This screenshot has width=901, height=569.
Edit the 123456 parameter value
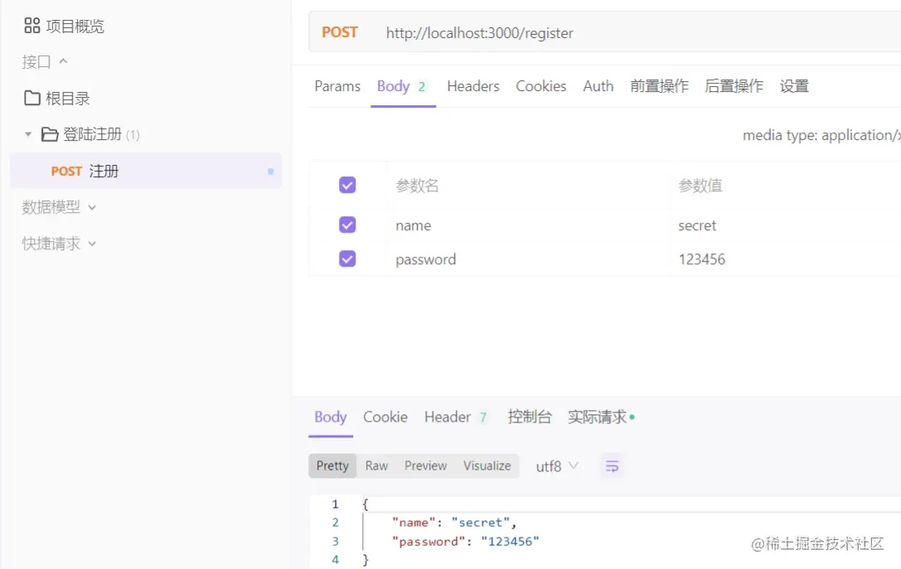701,259
